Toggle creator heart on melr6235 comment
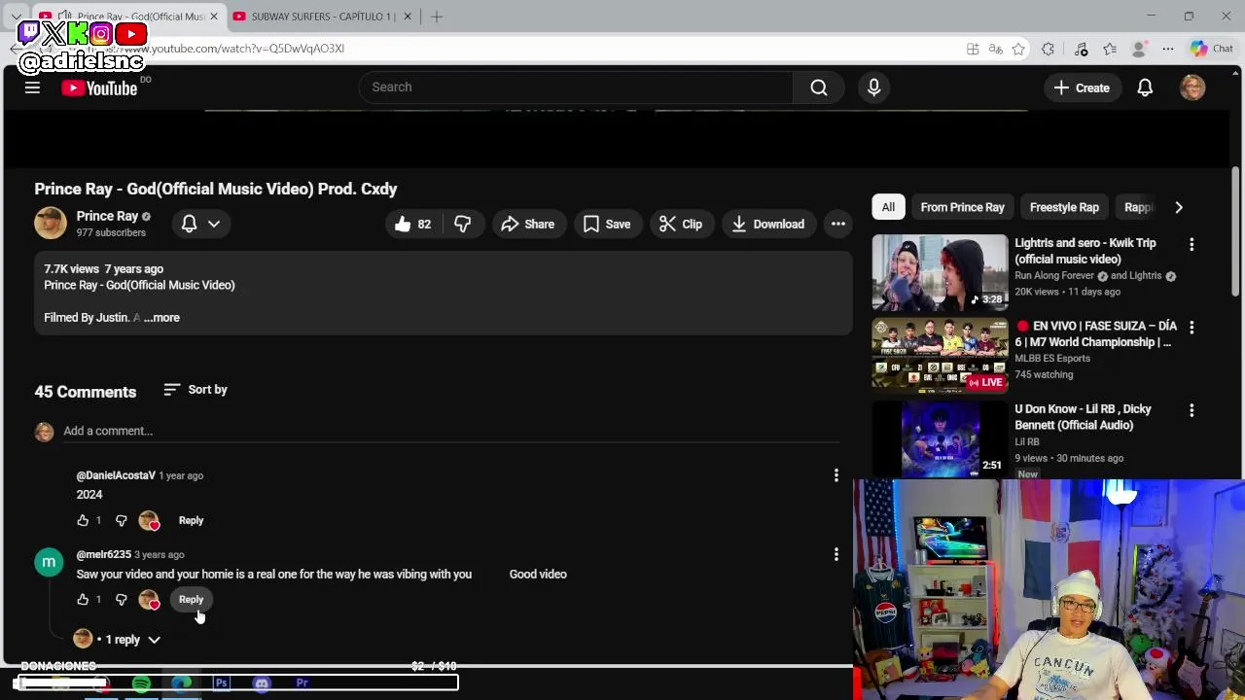The height and width of the screenshot is (700, 1245). click(149, 600)
